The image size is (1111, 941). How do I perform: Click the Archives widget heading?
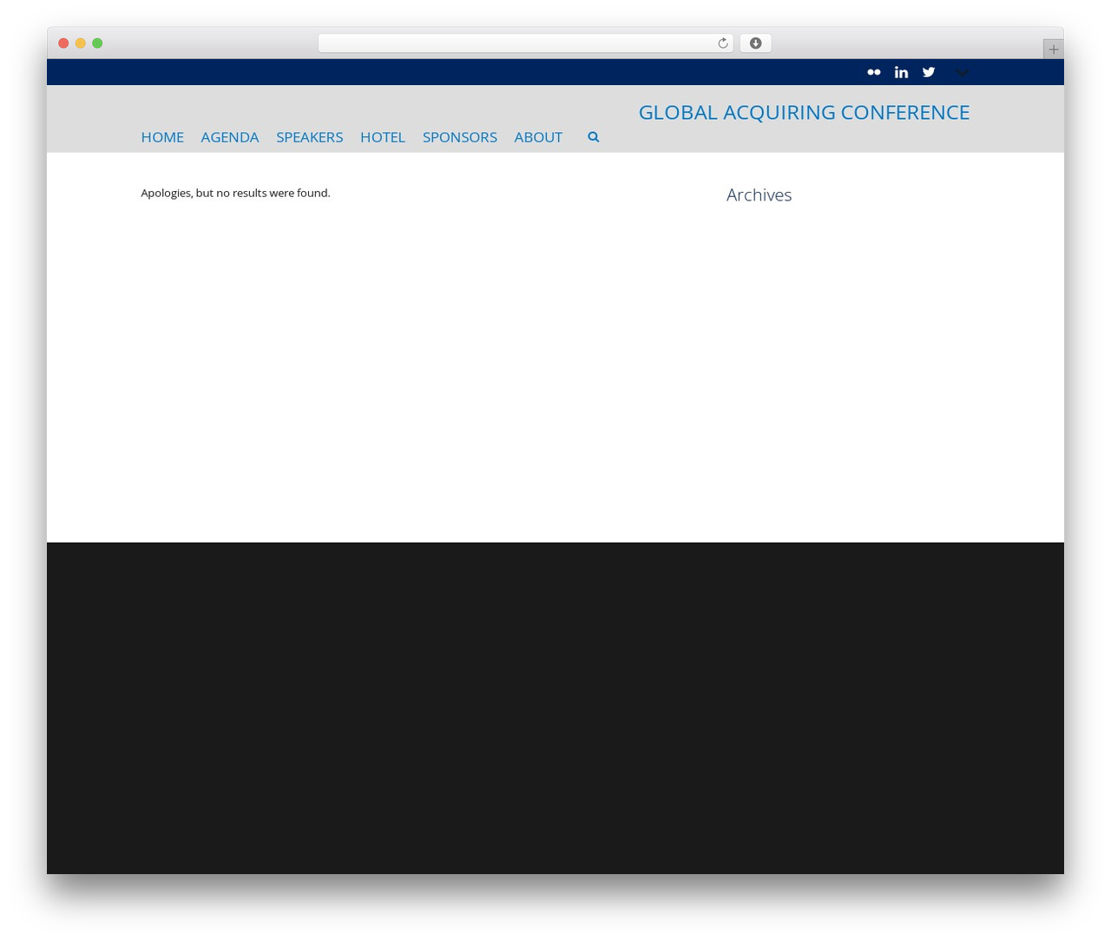coord(759,195)
